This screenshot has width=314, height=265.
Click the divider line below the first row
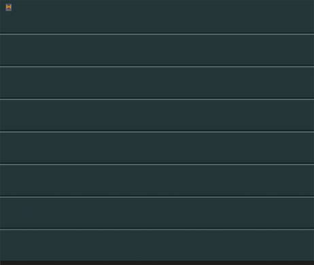(x=157, y=34)
